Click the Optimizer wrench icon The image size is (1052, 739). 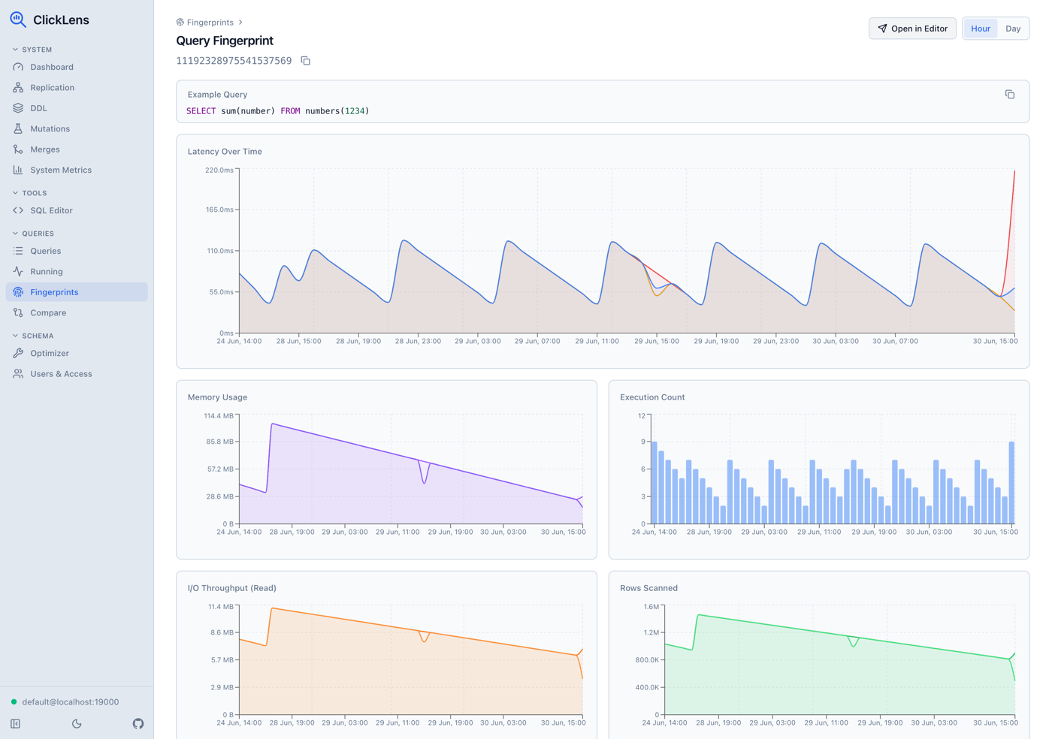pos(18,353)
